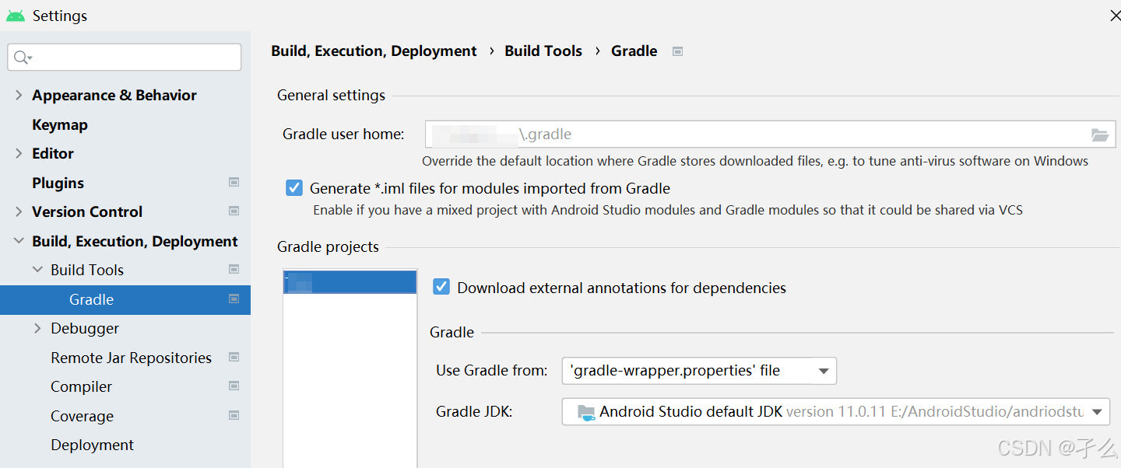Collapse Build, Execution, Deployment section
This screenshot has height=468, width=1121.
click(x=19, y=241)
